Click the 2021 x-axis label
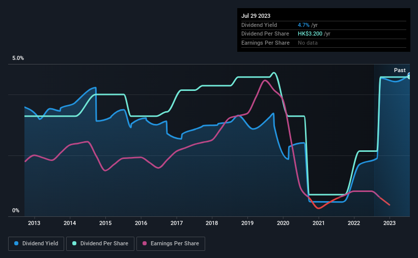Viewport: 418px width, 258px height. click(319, 223)
